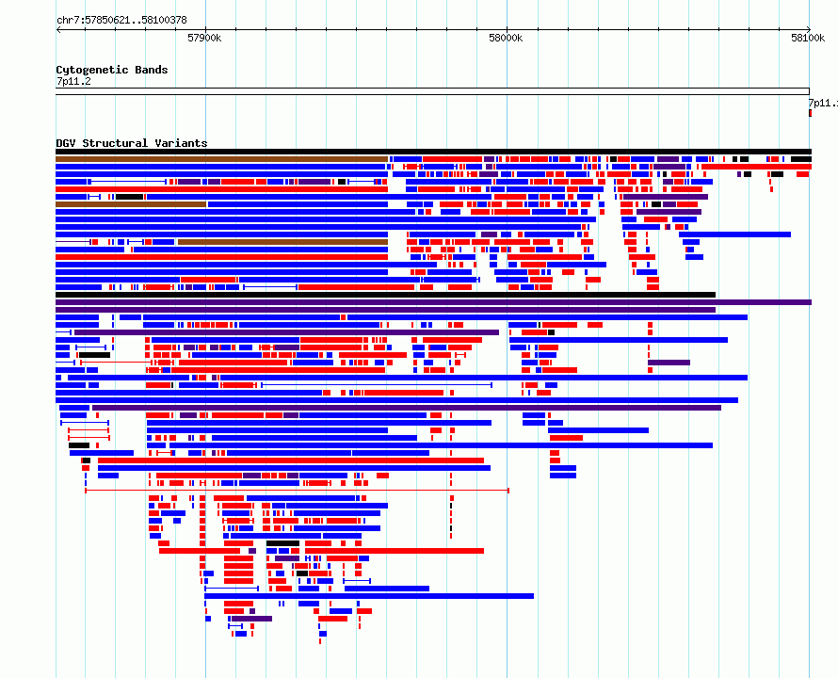Screen dimensions: 838x678
Task: Select the long blue variant bar near the track bottom
Action: coord(369,596)
